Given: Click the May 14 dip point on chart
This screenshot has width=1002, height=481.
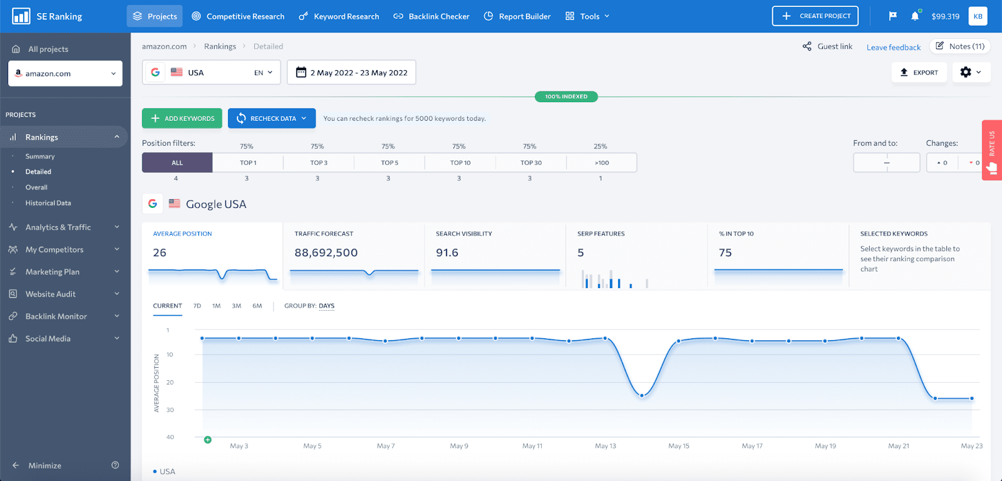Looking at the screenshot, I should click(642, 395).
